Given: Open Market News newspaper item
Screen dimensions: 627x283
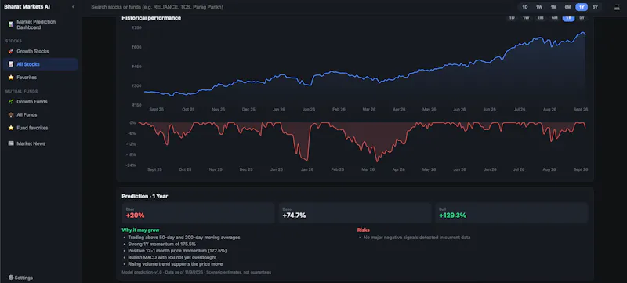Looking at the screenshot, I should [x=40, y=143].
